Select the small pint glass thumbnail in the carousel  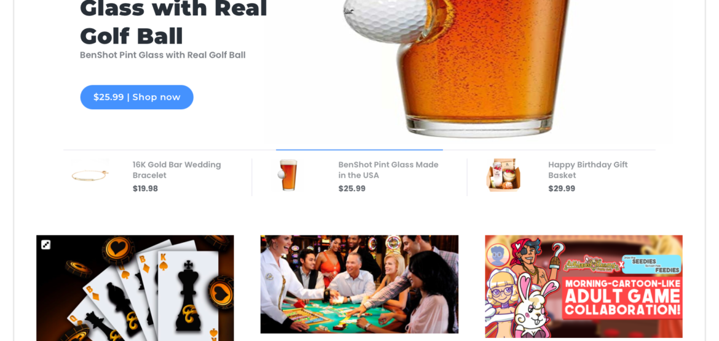(x=289, y=175)
